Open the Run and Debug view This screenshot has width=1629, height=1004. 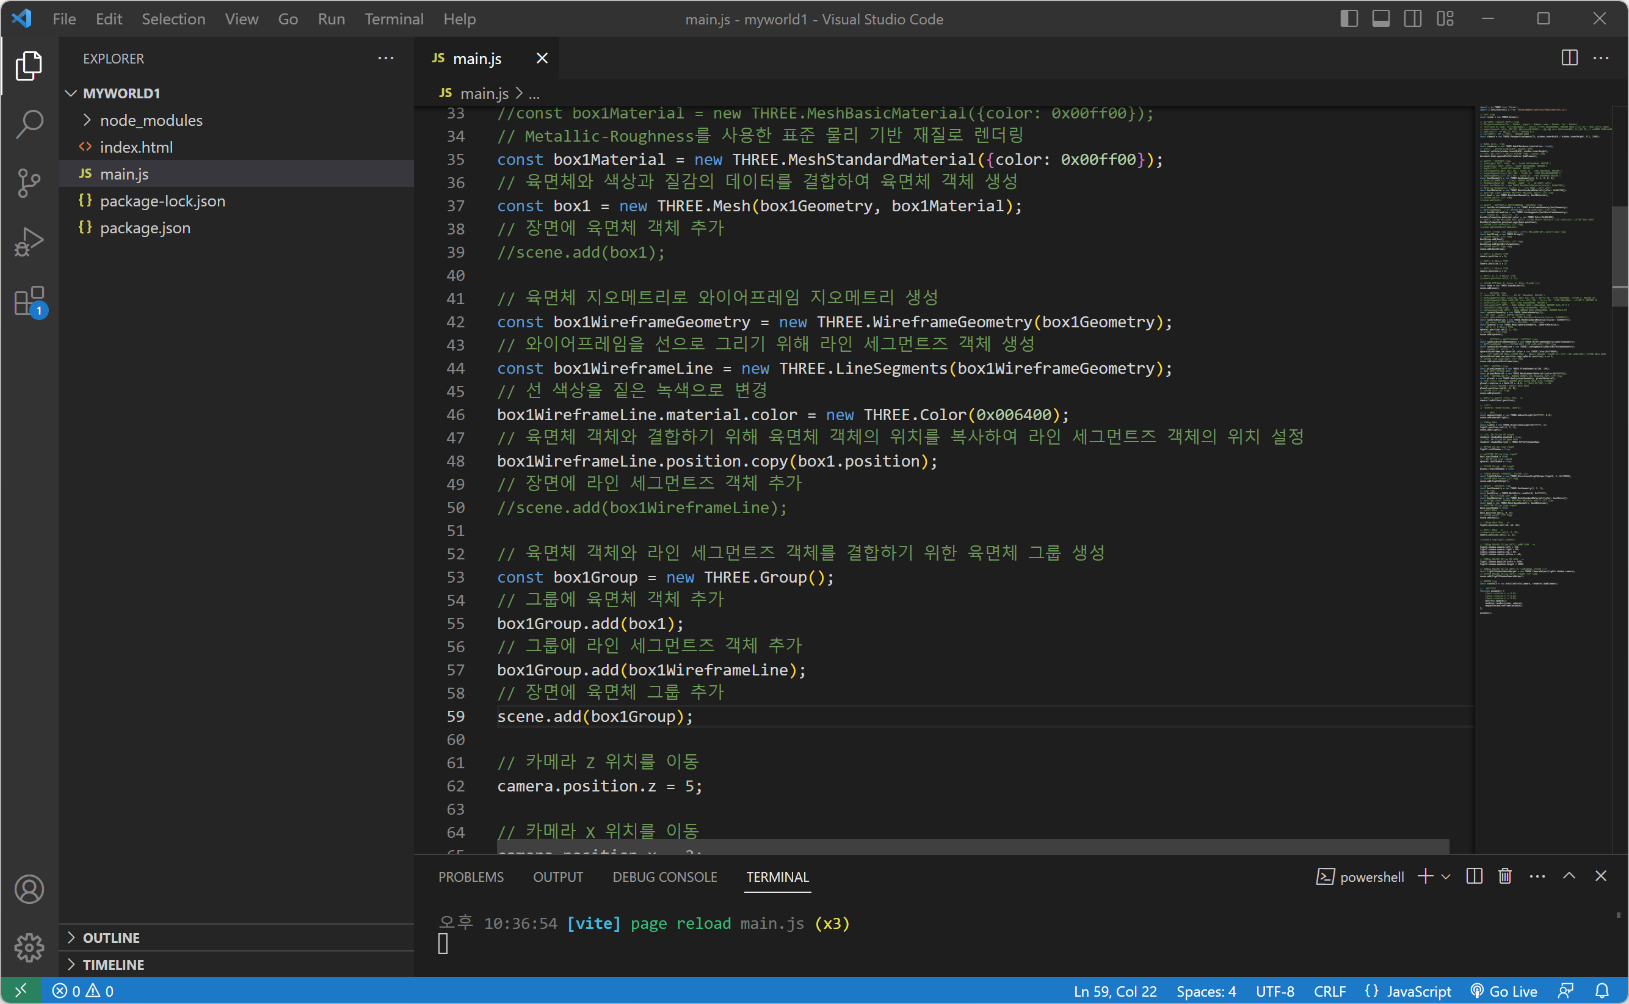[x=29, y=242]
